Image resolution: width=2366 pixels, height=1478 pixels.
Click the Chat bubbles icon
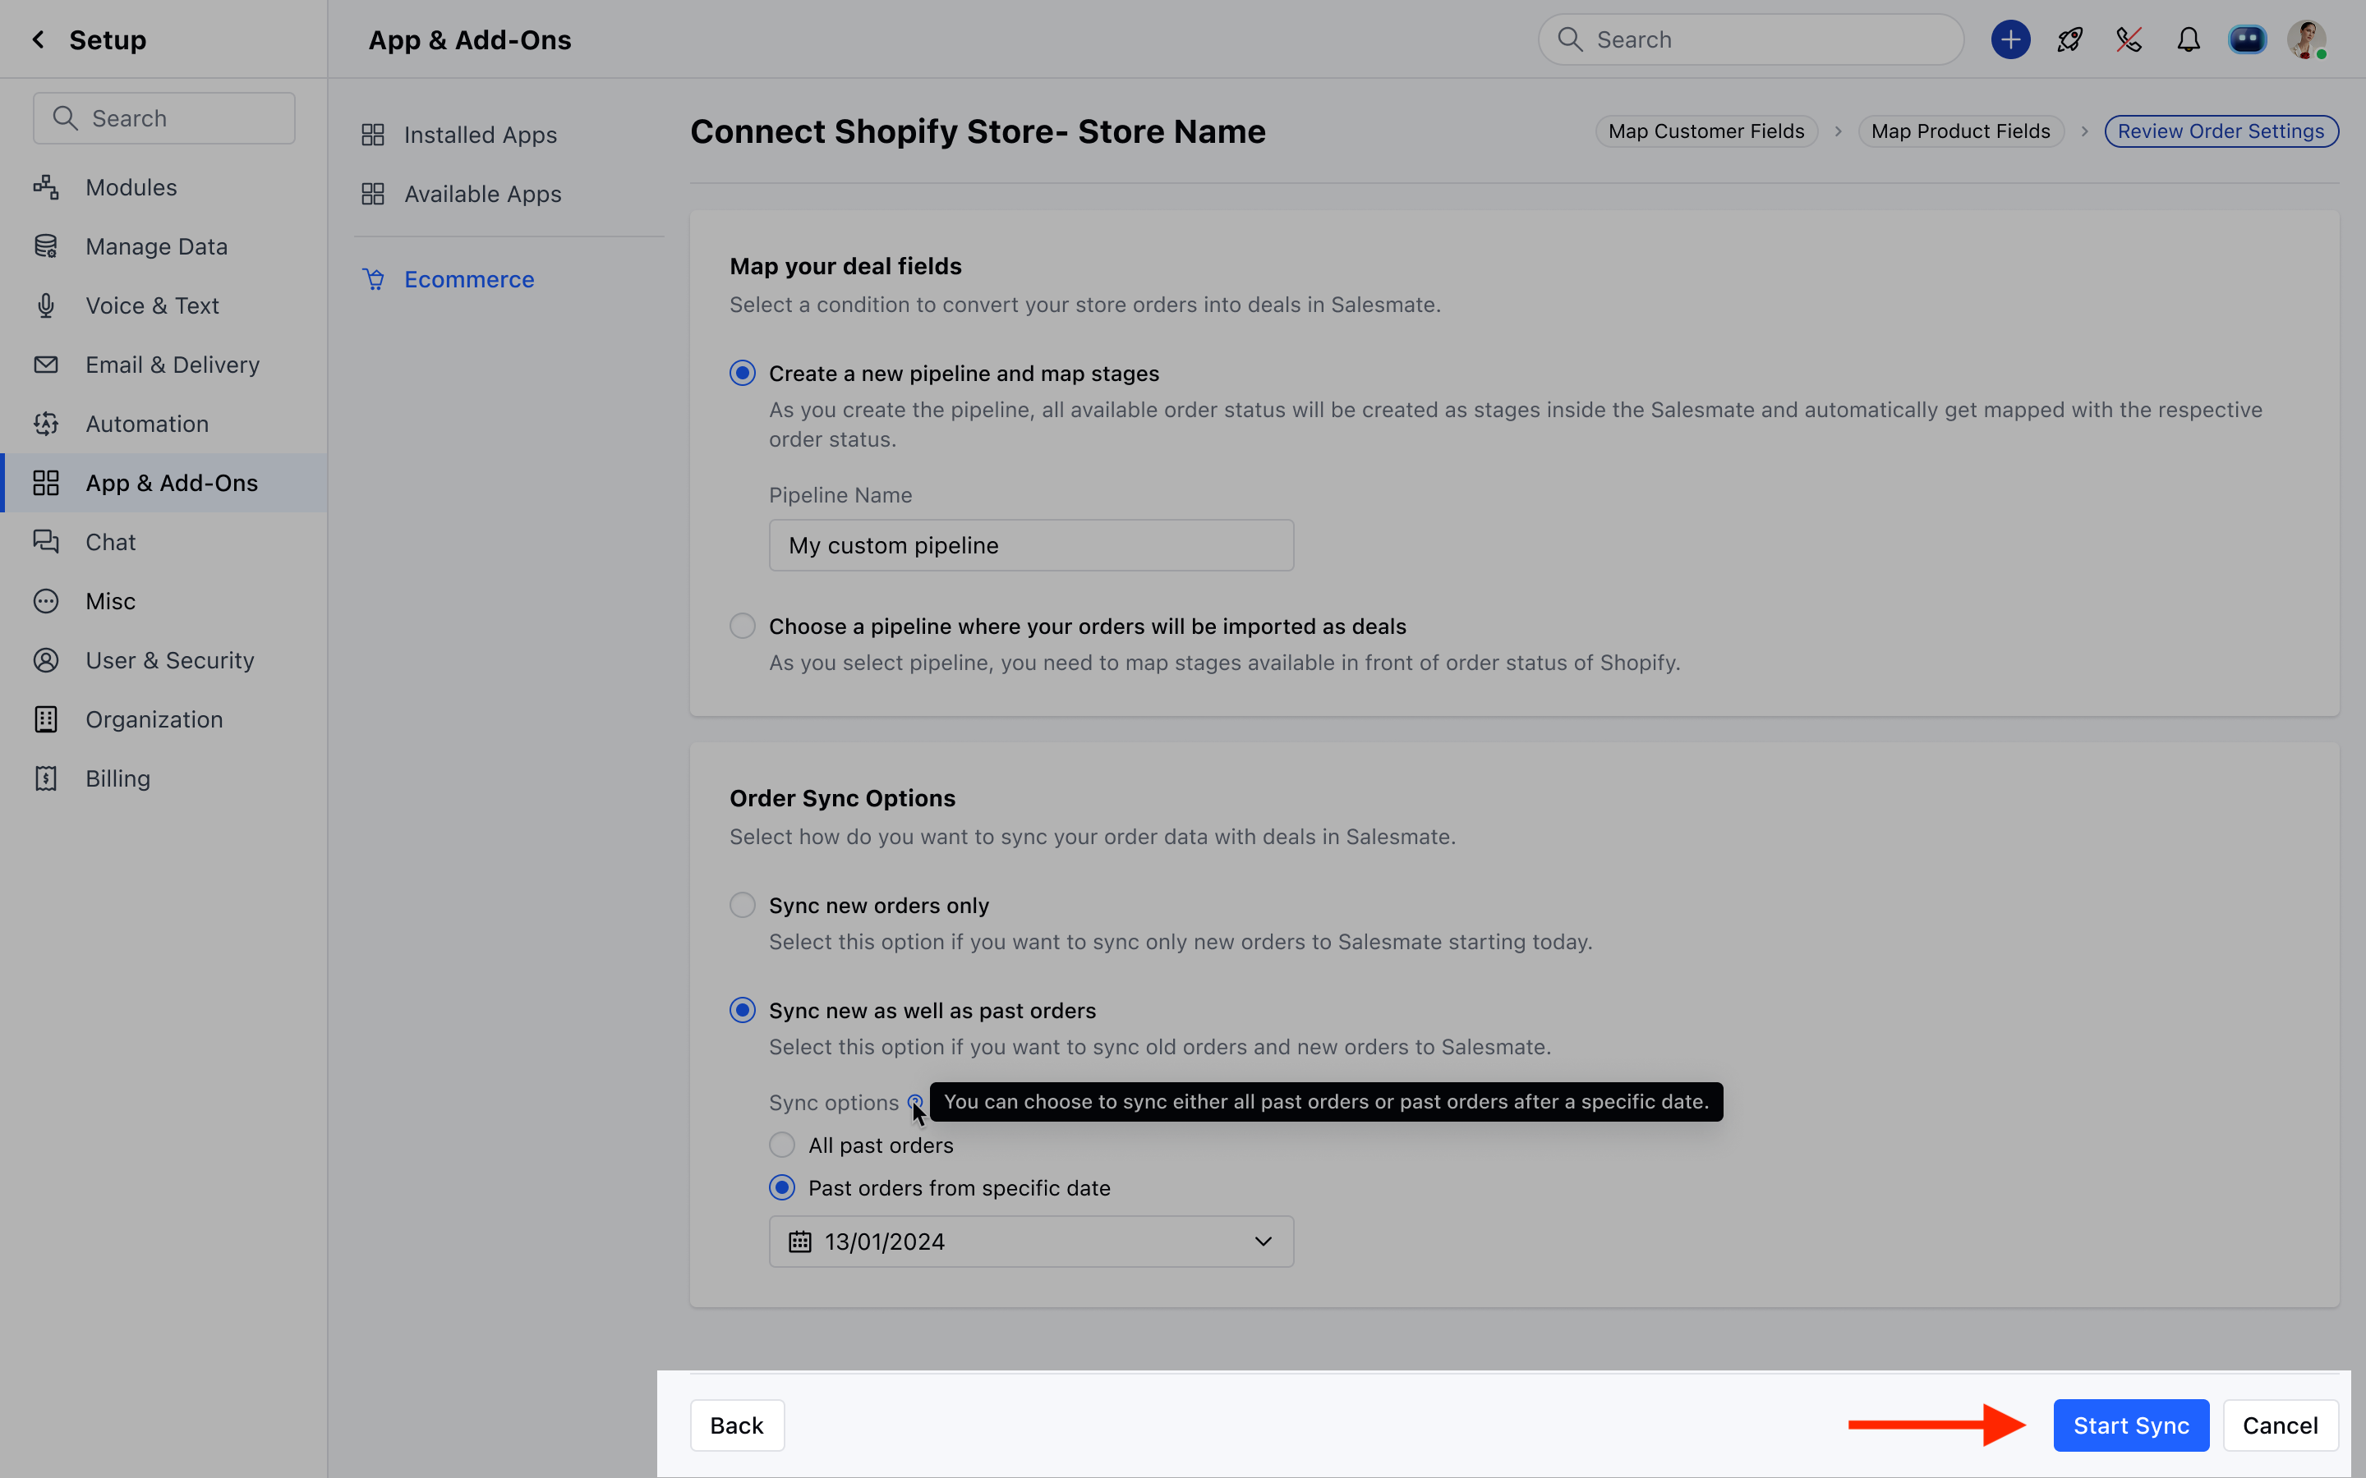click(46, 542)
